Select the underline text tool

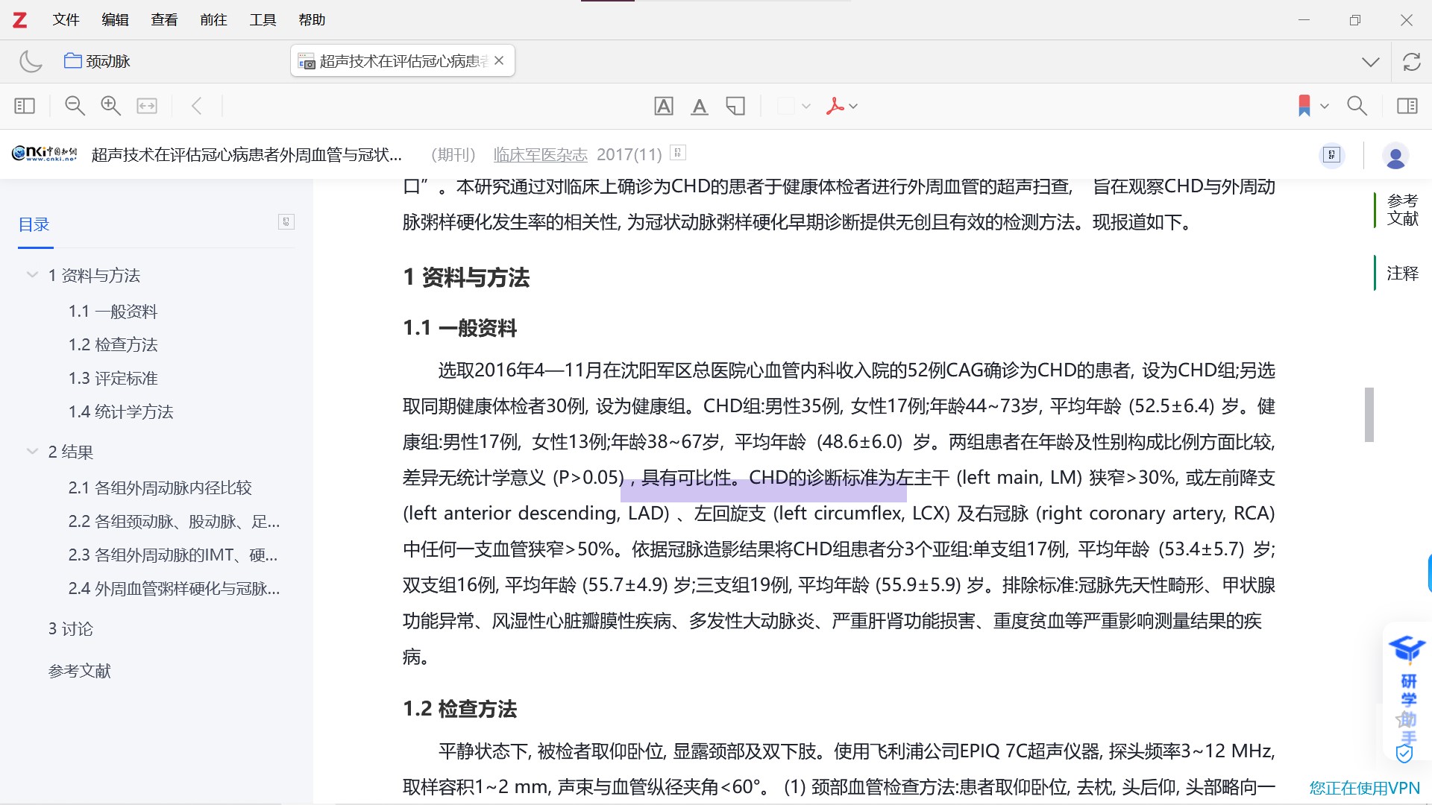point(699,106)
